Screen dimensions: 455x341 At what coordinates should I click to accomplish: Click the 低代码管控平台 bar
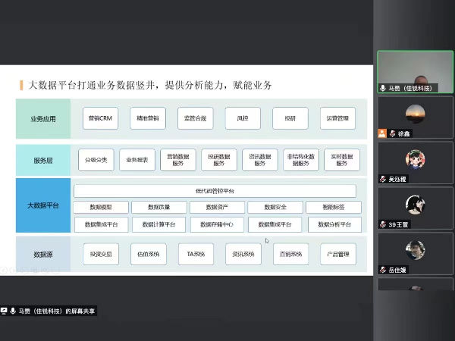coord(215,191)
